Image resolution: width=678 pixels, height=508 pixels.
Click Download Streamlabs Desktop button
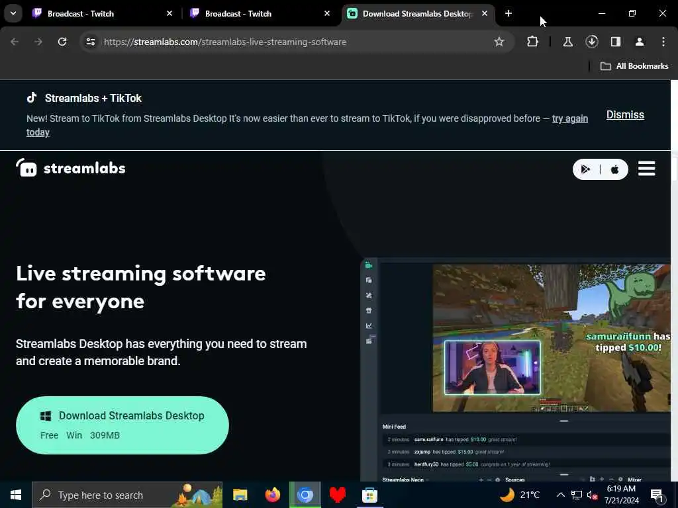click(x=122, y=425)
